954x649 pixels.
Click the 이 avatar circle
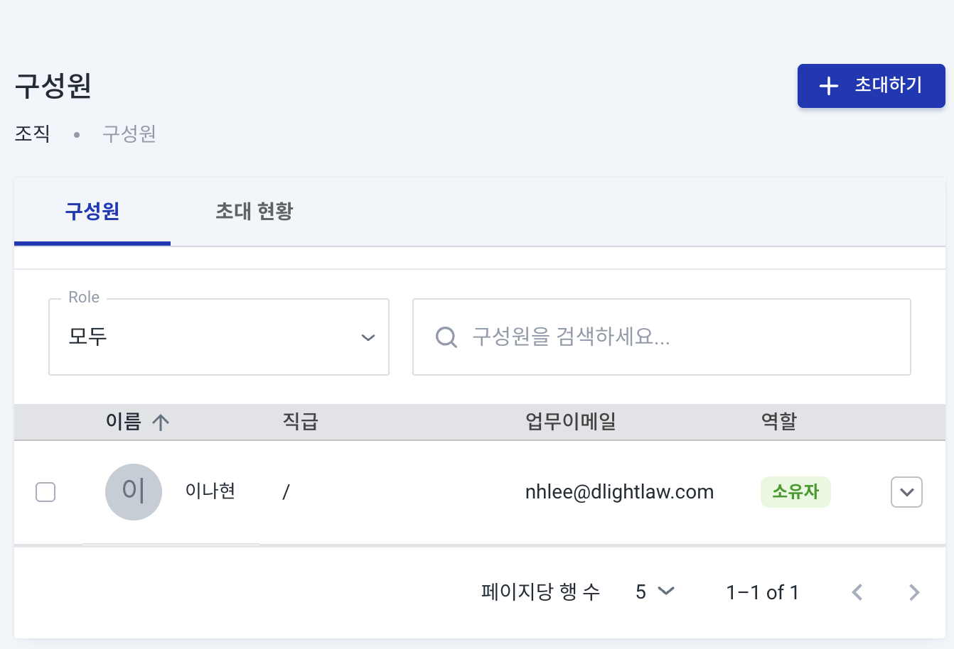134,491
